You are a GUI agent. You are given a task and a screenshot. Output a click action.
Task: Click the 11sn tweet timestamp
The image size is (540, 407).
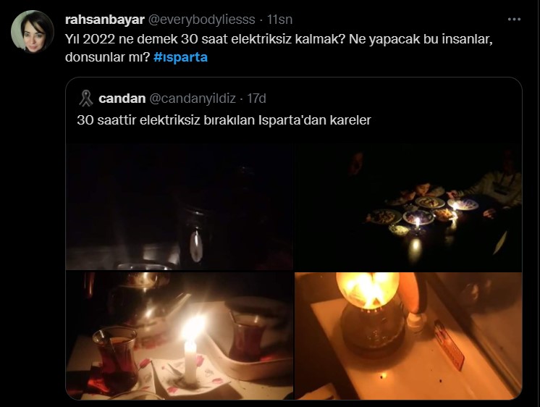[x=279, y=20]
